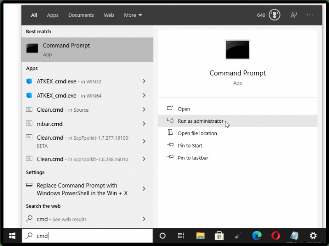Click the shield icon beside Run as administrator
329x246 pixels.
point(170,120)
